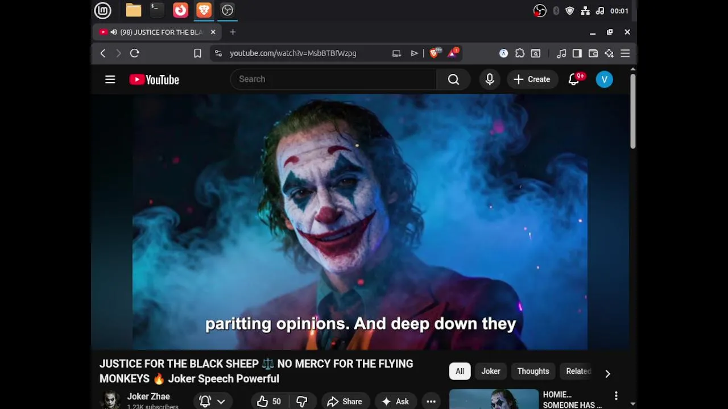728x409 pixels.
Task: Open the Bluetooth tray icon
Action: 556,11
